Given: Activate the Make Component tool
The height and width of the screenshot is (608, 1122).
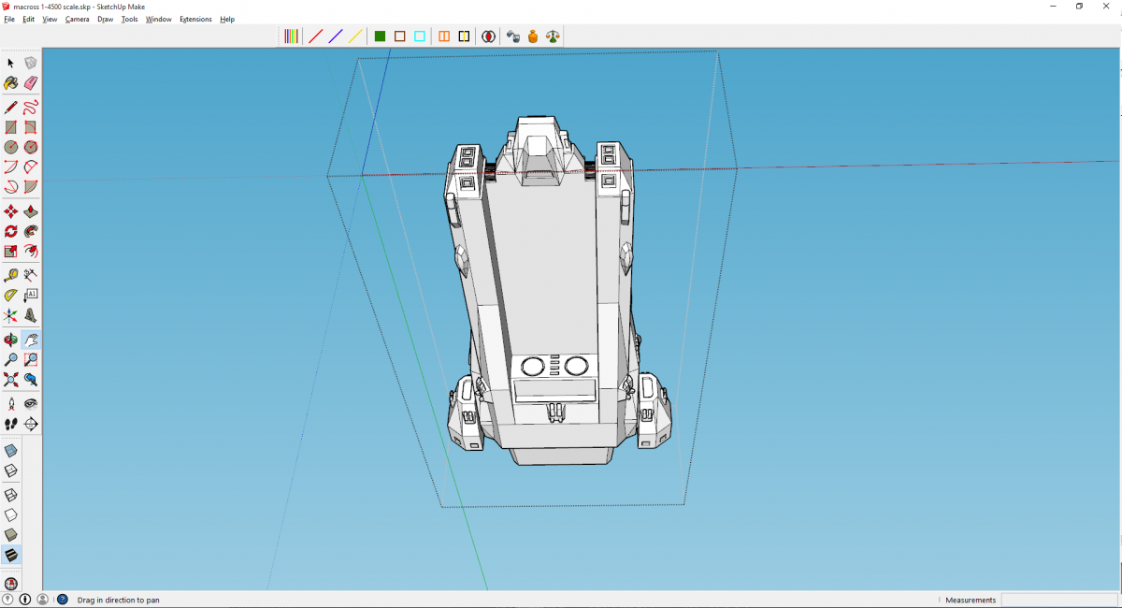Looking at the screenshot, I should click(31, 63).
